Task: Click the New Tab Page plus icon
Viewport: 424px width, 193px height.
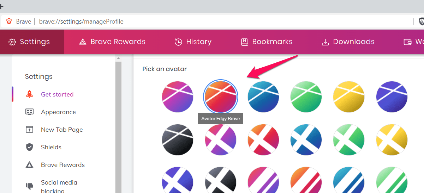Action: click(x=30, y=130)
